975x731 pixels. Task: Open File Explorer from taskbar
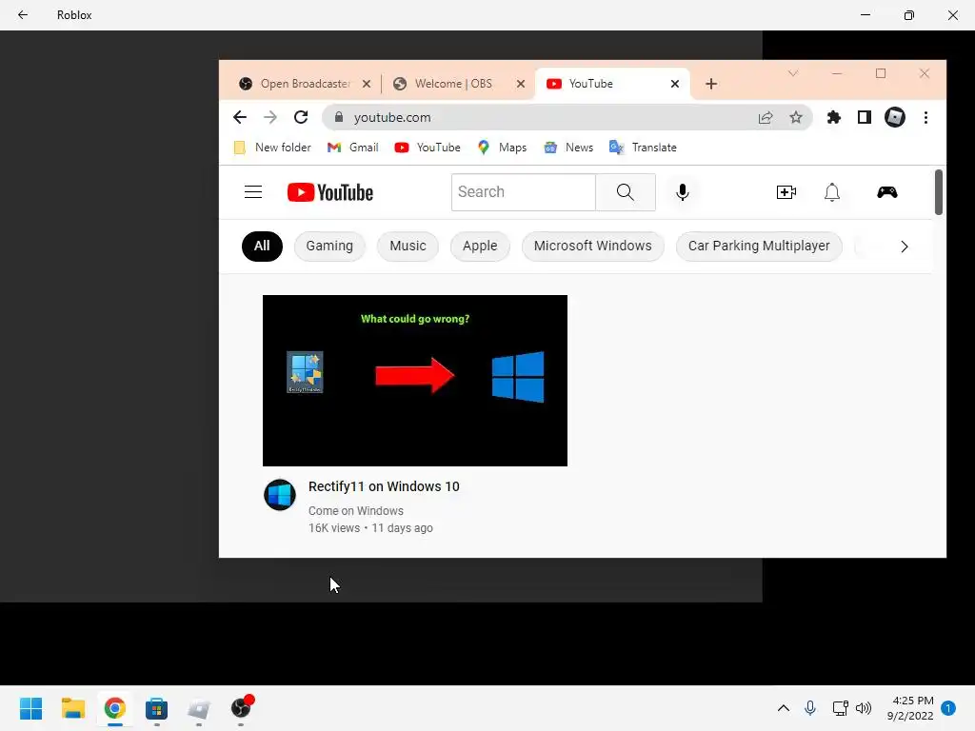pos(72,708)
